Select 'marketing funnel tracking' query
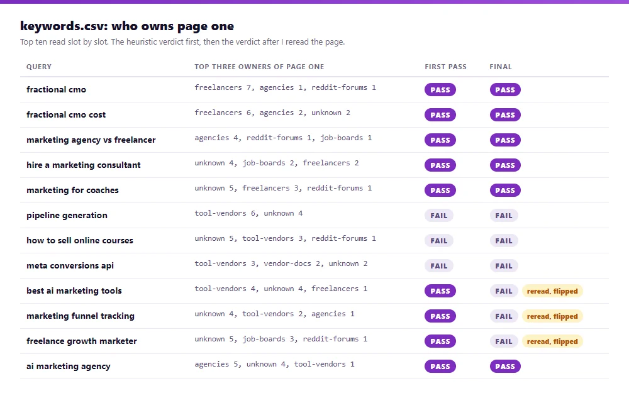629x398 pixels. click(81, 316)
